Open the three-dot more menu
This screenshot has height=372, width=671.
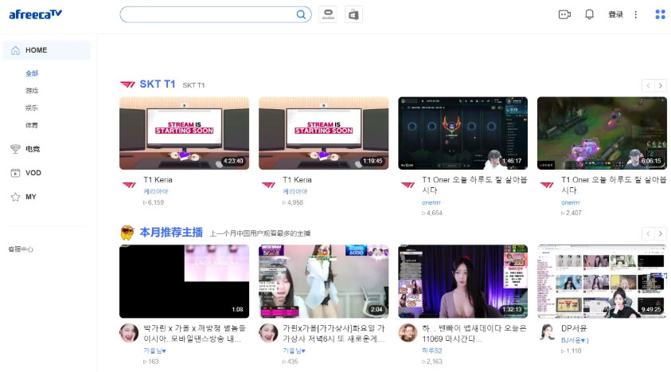click(636, 14)
